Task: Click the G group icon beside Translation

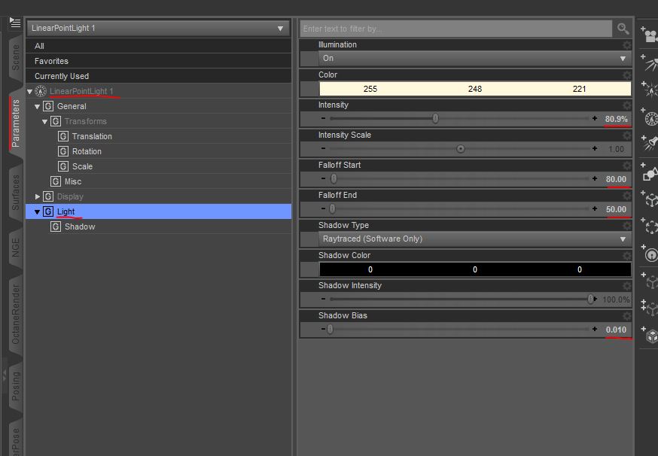Action: click(63, 136)
